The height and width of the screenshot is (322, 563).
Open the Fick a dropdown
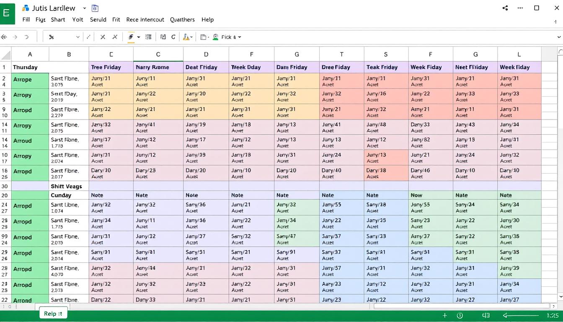pos(232,37)
